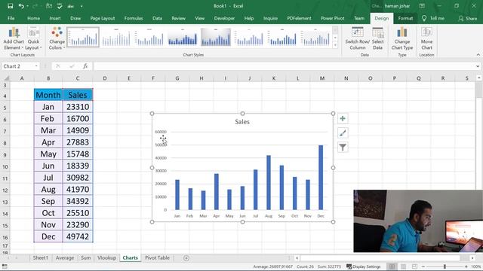Click the Chart Elements plus button
The height and width of the screenshot is (271, 483).
343,119
